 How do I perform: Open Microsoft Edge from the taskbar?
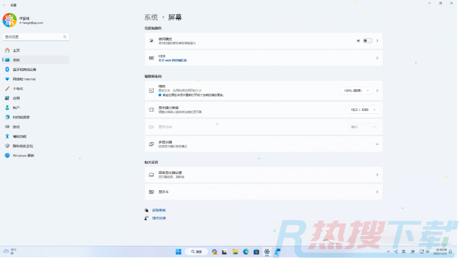click(246, 252)
